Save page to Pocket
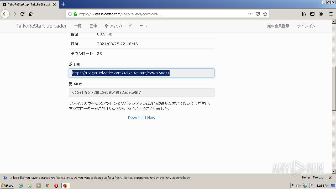336x189 pixels. tap(258, 14)
